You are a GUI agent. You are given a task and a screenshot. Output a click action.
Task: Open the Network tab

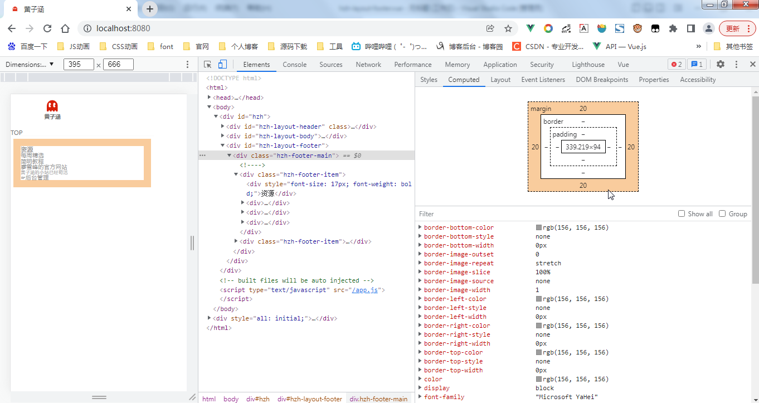click(x=368, y=65)
